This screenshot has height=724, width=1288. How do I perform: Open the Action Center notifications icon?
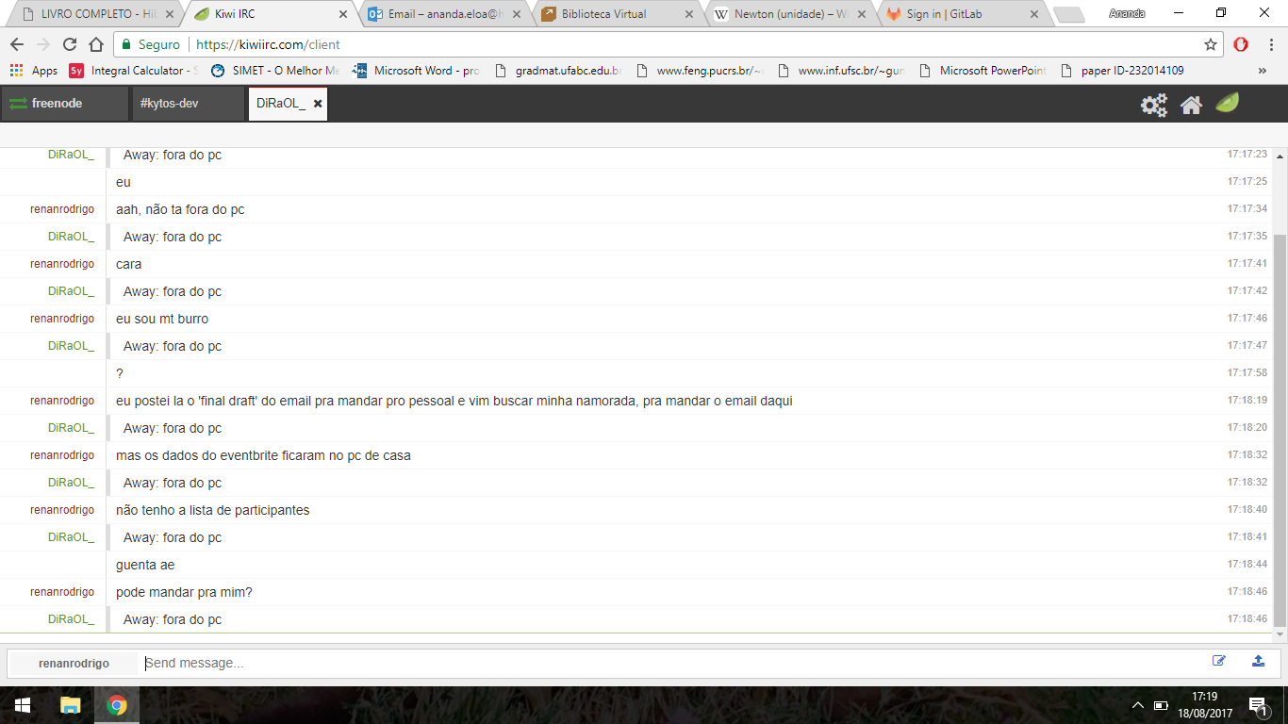point(1257,705)
